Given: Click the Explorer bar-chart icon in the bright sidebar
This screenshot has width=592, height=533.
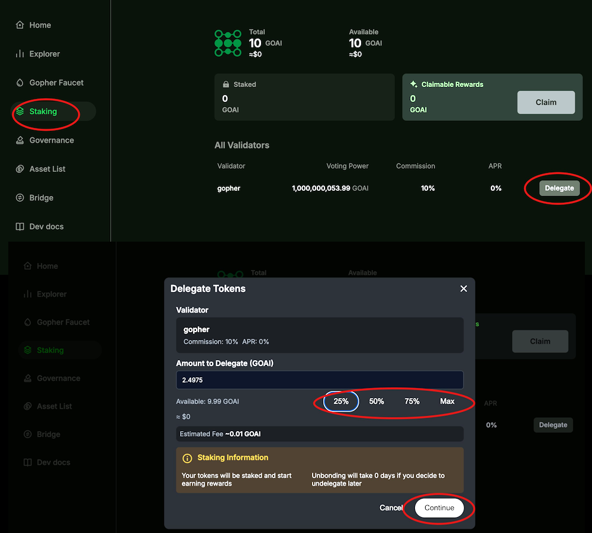Looking at the screenshot, I should tap(20, 54).
